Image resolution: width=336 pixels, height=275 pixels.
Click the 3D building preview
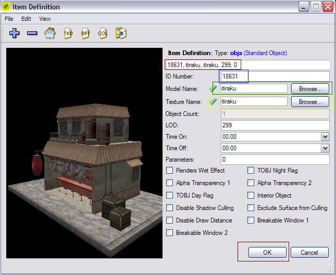pyautogui.click(x=84, y=153)
